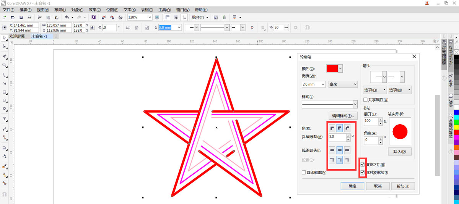Select the Ellipse tool in toolbox
Image resolution: width=459 pixels, height=204 pixels.
point(4,101)
